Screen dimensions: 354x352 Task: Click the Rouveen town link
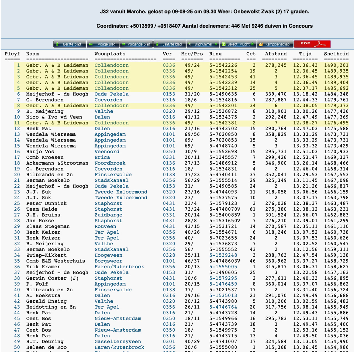pyautogui.click(x=106, y=226)
